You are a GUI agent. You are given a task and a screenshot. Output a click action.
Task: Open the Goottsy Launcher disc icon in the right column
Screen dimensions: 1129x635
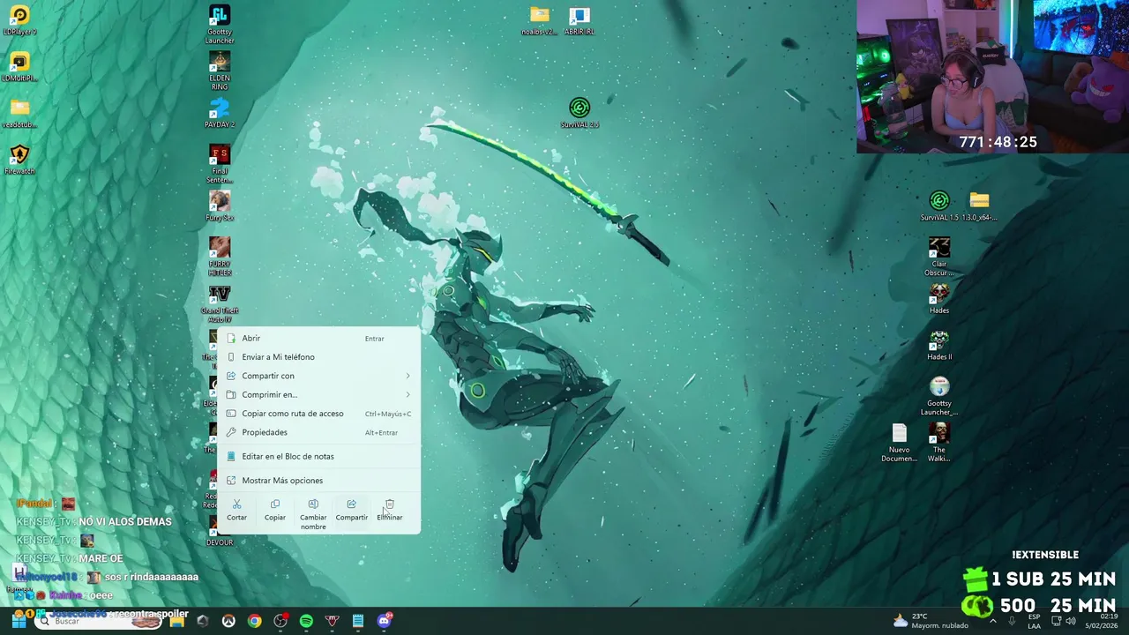[939, 397]
